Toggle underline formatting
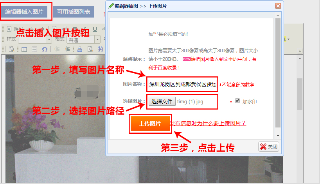The width and height of the screenshot is (320, 184). click(x=95, y=29)
